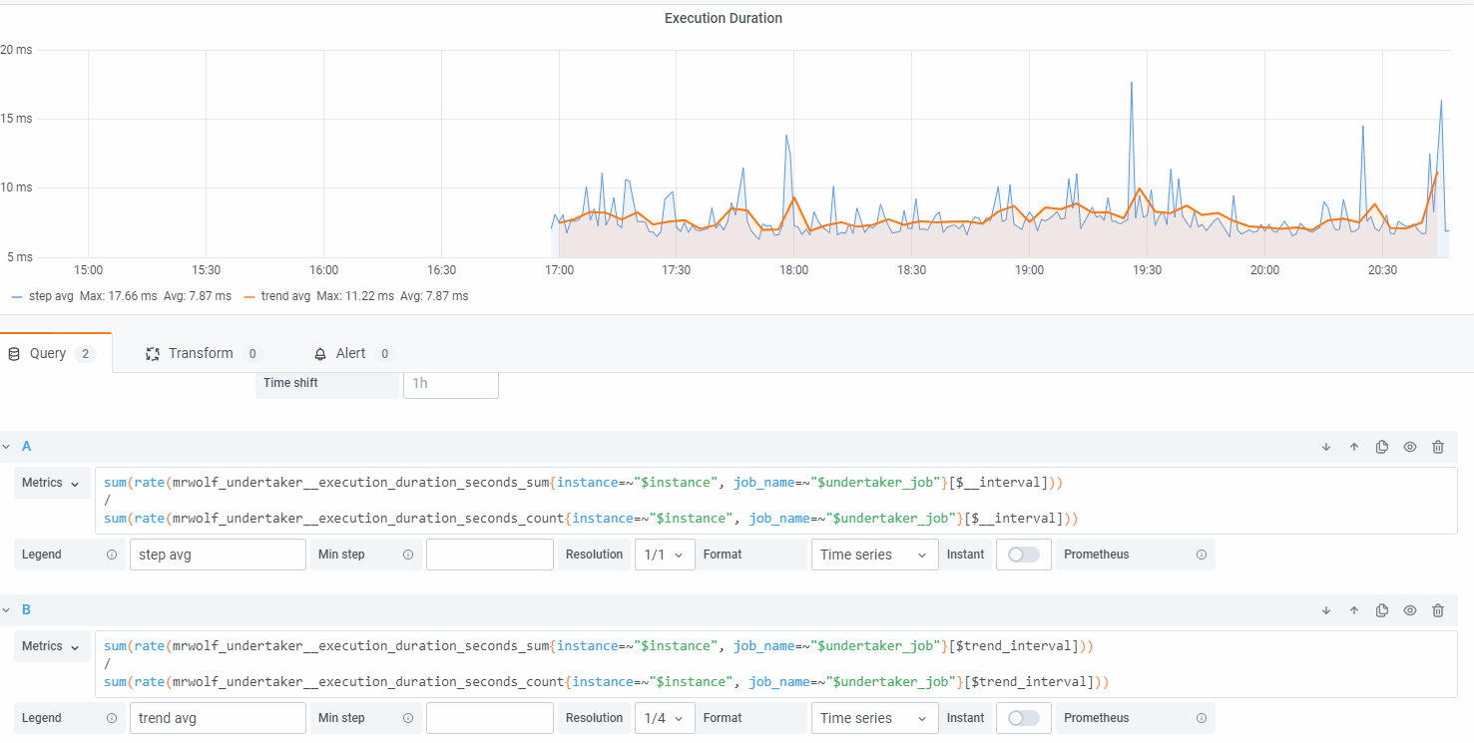Click the Time shift 1h input field

[450, 384]
